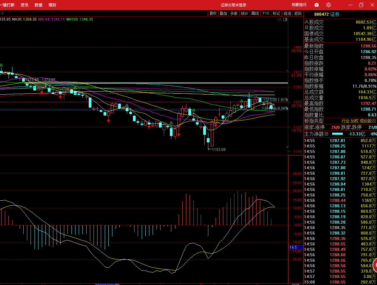Click 今日开盘 value 1286.92
377x285 pixels.
(x=368, y=52)
